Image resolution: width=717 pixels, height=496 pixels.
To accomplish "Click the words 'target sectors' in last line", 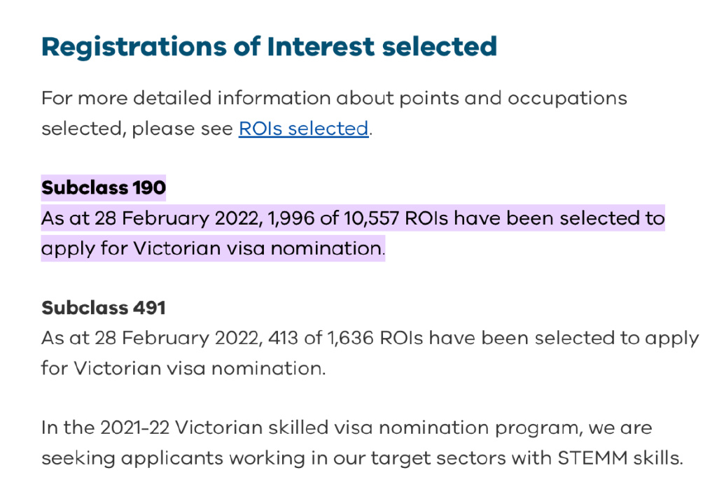I will 438,458.
